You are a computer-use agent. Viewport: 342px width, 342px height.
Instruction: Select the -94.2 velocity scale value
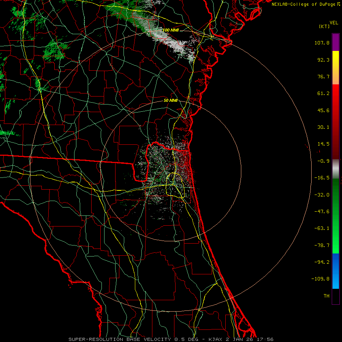(x=322, y=262)
